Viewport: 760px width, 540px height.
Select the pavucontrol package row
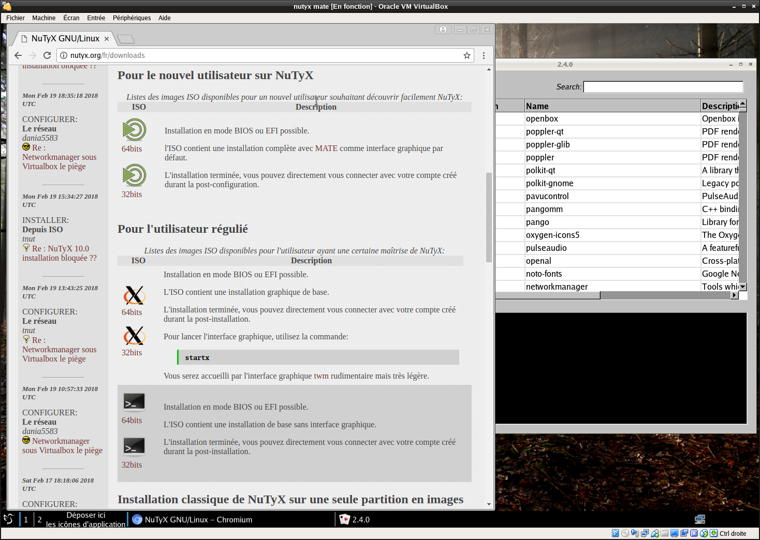617,196
